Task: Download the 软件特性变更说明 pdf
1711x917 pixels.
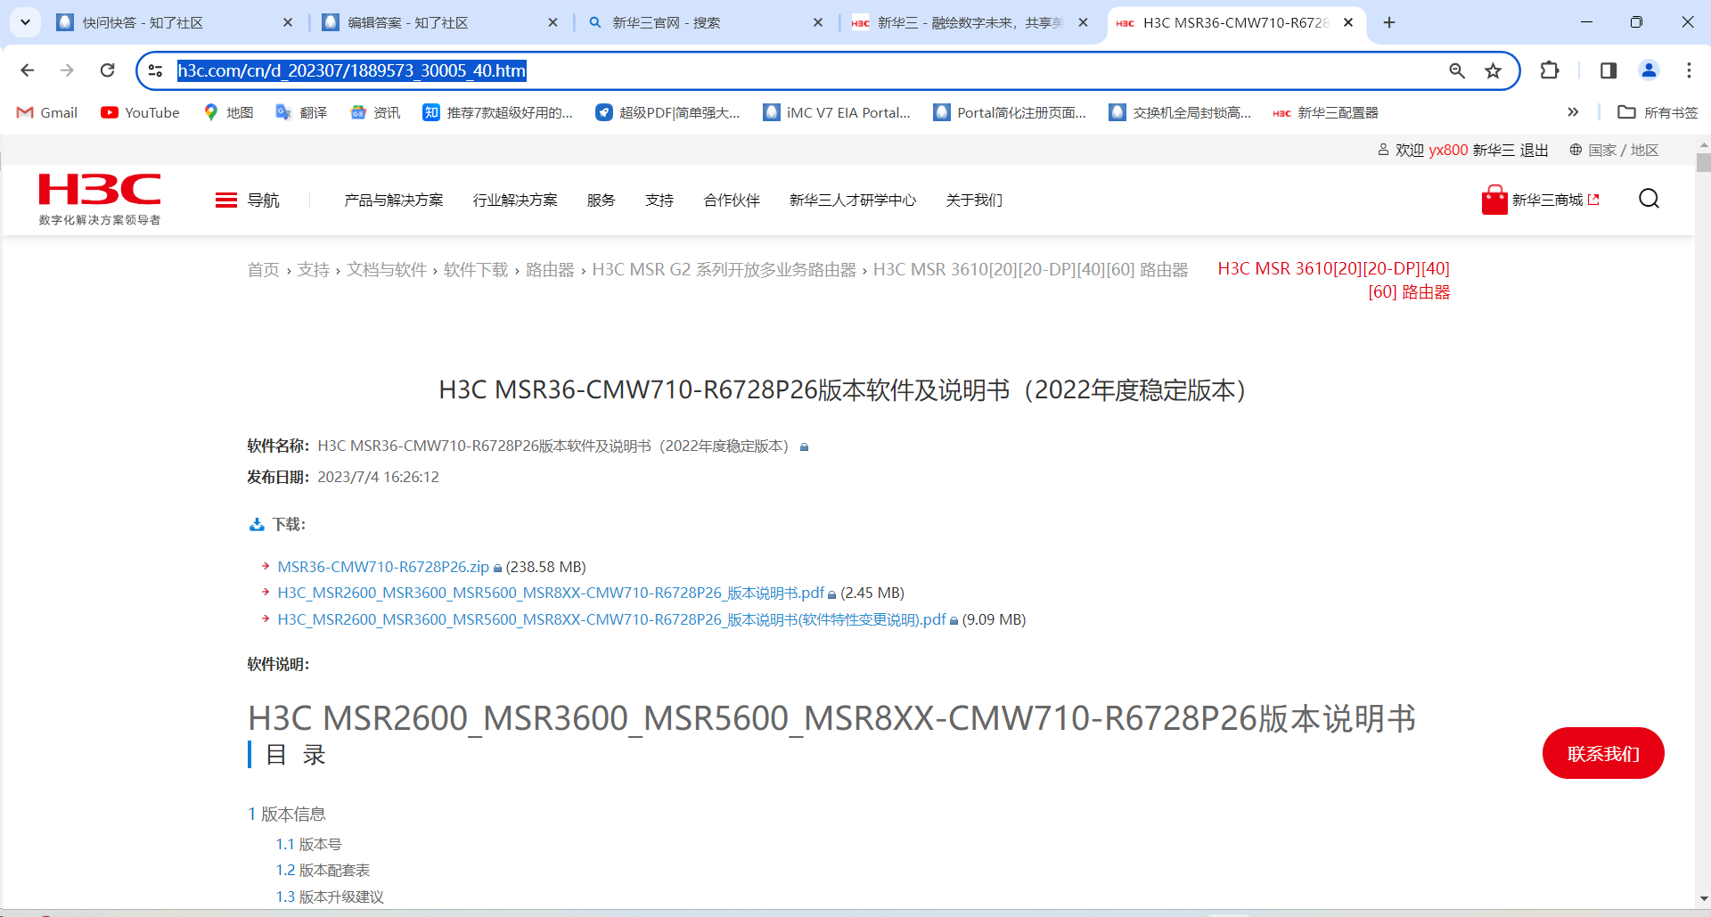Action: [x=611, y=619]
